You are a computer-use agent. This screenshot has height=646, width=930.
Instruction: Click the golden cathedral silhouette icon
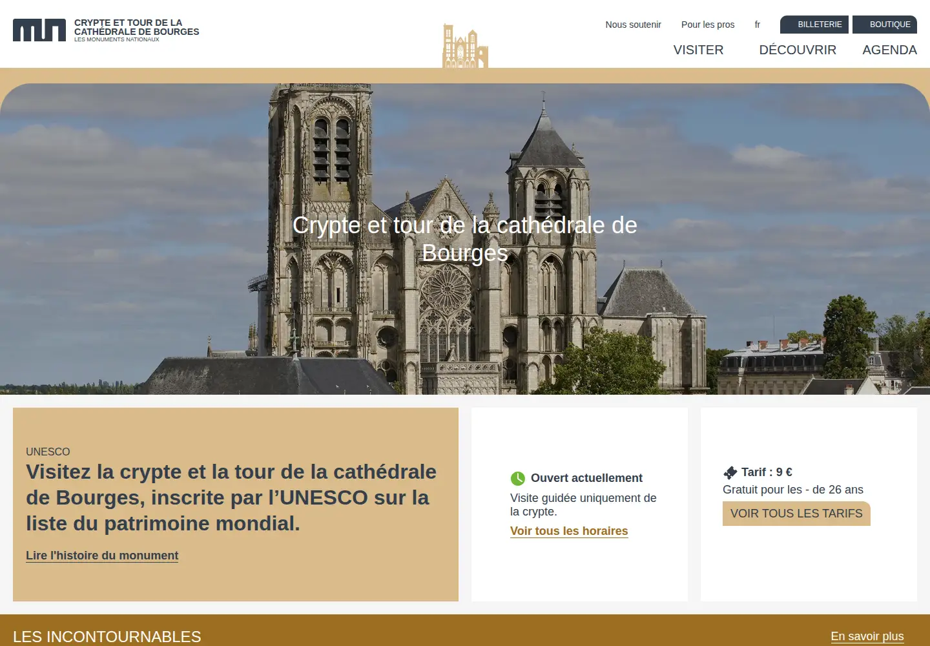click(465, 46)
